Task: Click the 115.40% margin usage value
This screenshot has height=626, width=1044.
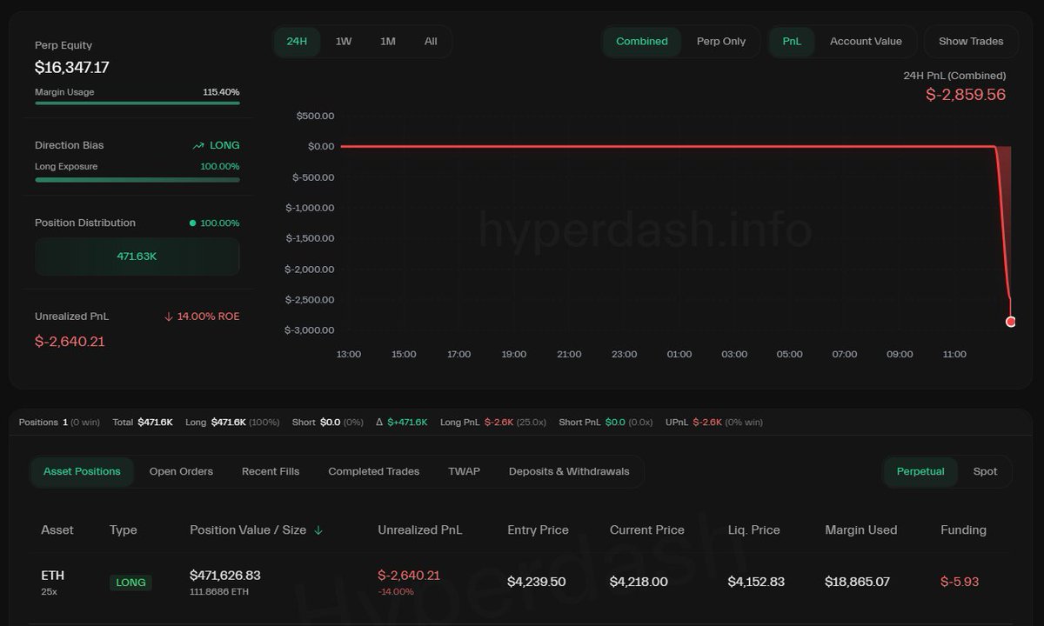Action: click(x=221, y=92)
